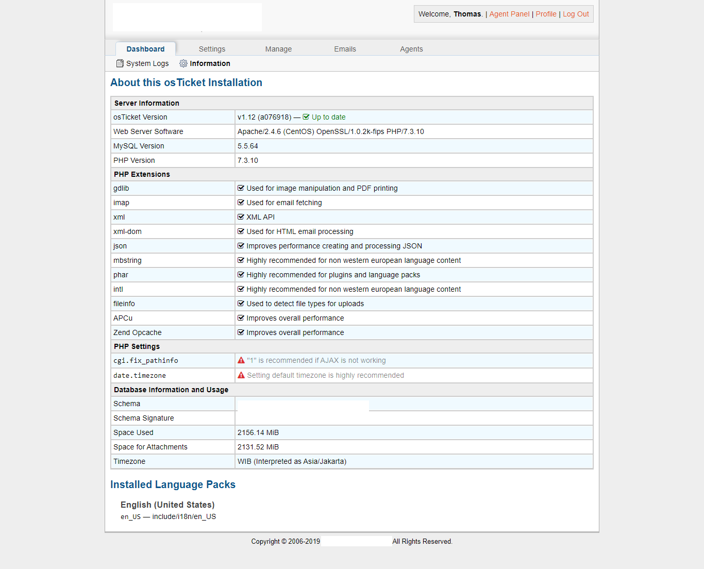Click the check icon in mbstring row
The image size is (704, 569).
coord(241,260)
